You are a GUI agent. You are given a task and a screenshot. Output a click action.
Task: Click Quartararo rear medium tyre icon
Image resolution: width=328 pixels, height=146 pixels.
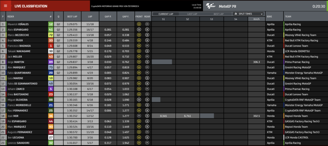coord(147,73)
